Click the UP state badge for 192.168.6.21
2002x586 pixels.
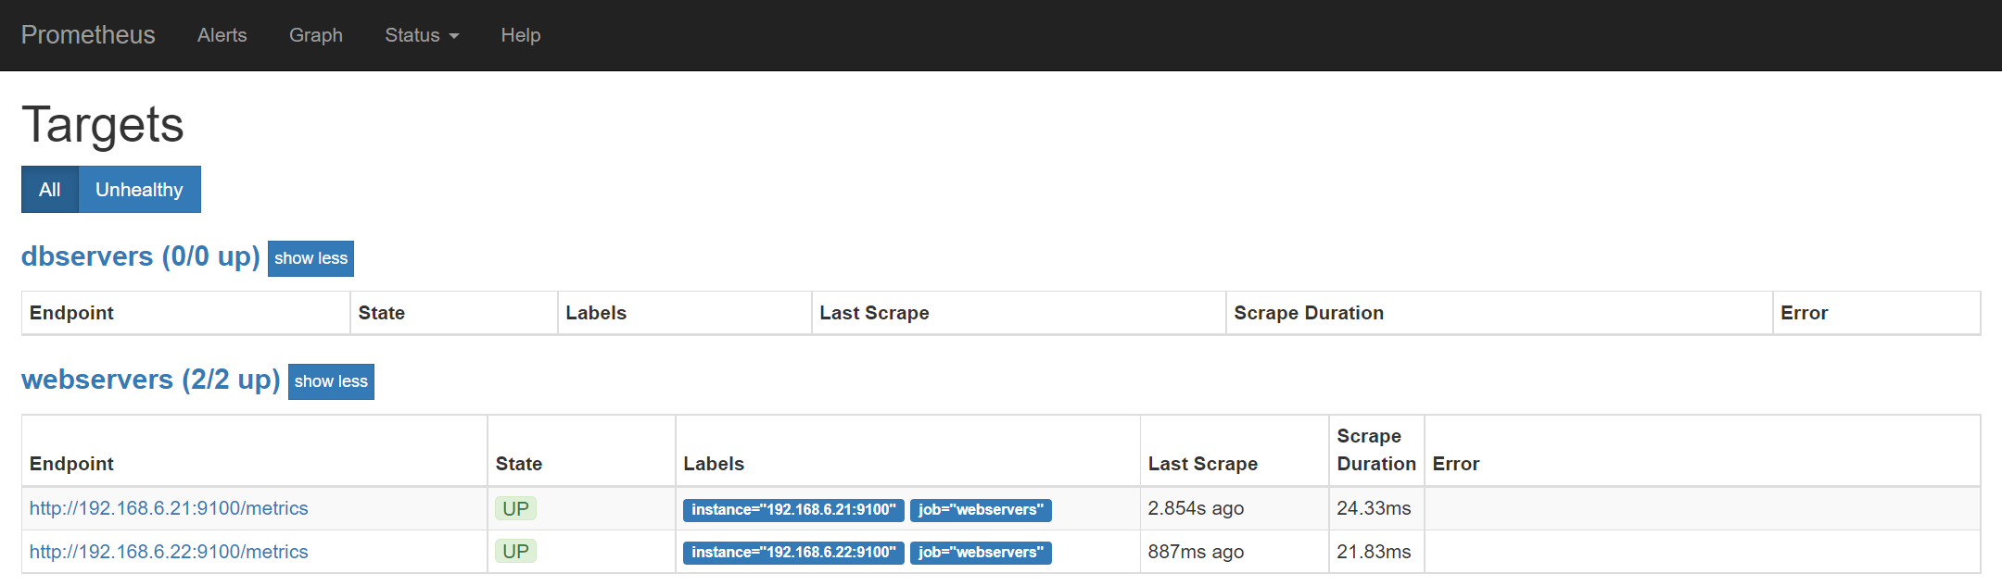pyautogui.click(x=515, y=508)
